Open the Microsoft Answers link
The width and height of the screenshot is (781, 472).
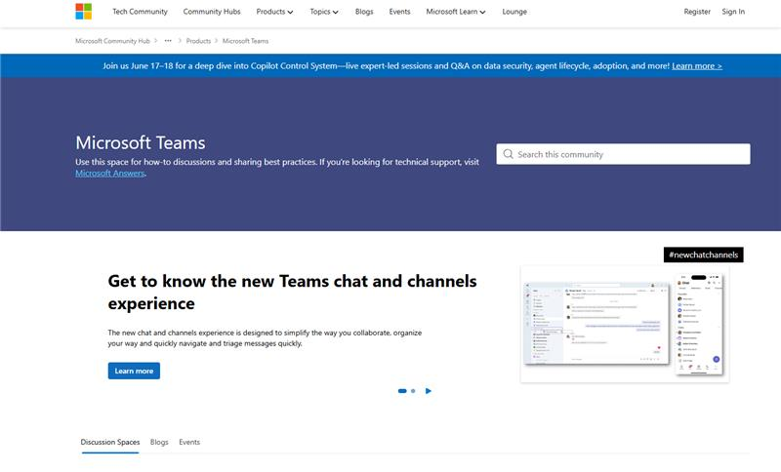pos(110,173)
